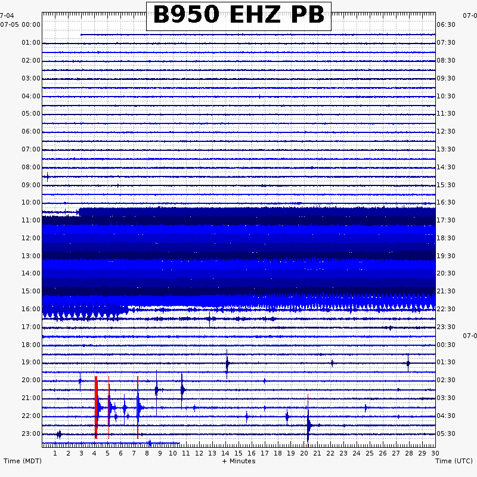The image size is (477, 477).
Task: Click the high-amplitude noise band around 13:00
Action: 239,256
